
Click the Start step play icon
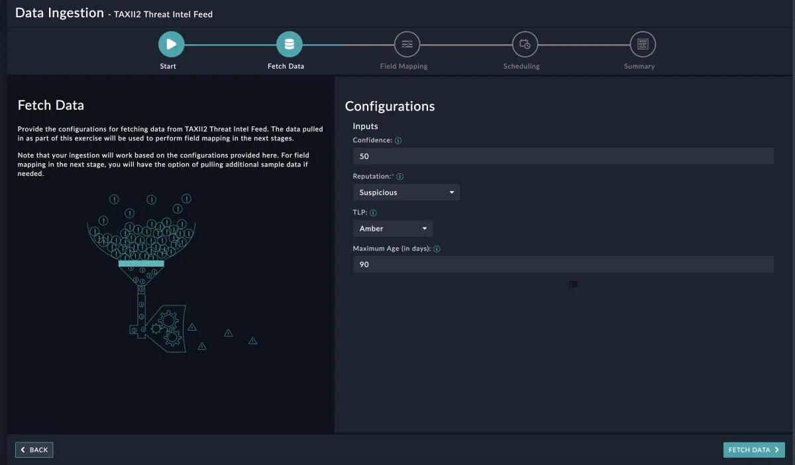(x=171, y=44)
